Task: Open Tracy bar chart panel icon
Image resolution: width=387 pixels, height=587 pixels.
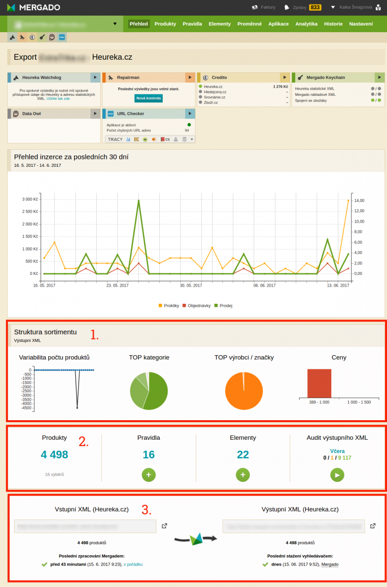Action: (x=128, y=139)
